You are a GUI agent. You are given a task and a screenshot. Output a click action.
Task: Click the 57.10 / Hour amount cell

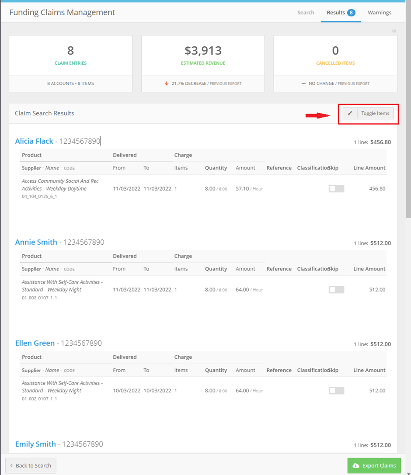point(249,189)
